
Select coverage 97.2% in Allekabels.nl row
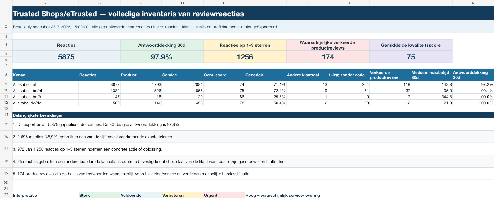pos(473,84)
